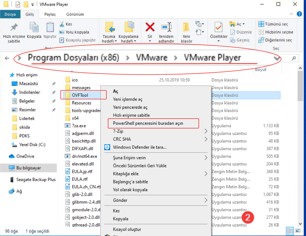Switch to details view icon in status bar
306x236 pixels.
pyautogui.click(x=290, y=231)
